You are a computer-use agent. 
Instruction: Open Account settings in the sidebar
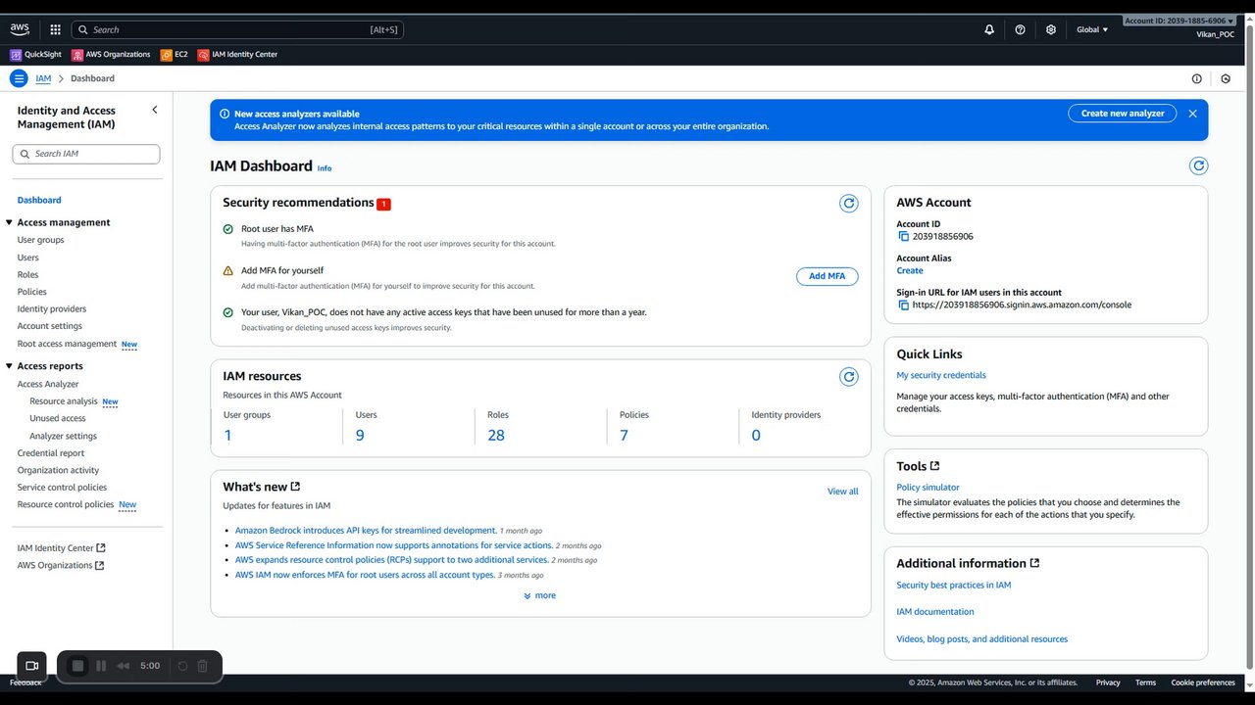pyautogui.click(x=50, y=326)
